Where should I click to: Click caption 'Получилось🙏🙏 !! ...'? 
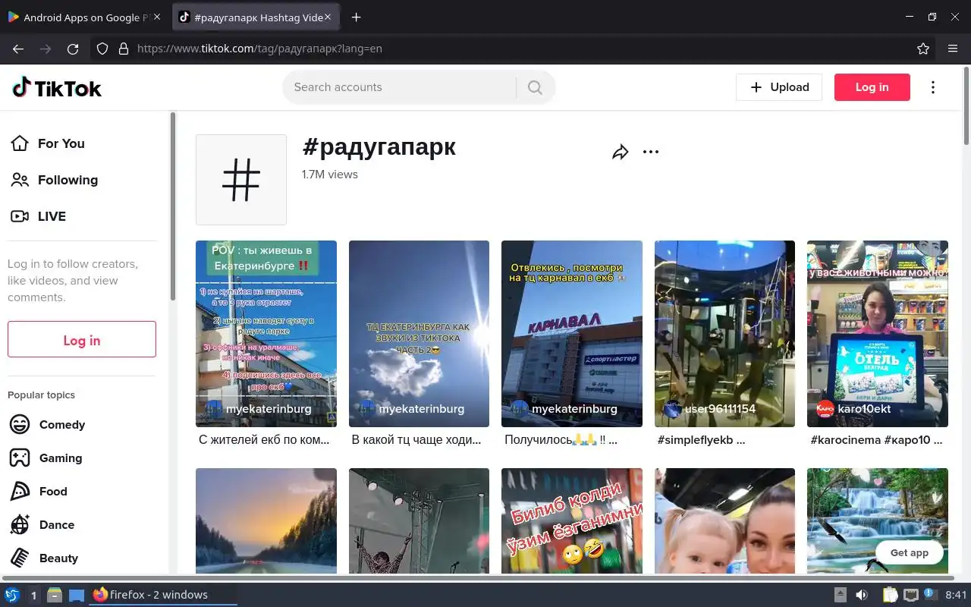(561, 440)
